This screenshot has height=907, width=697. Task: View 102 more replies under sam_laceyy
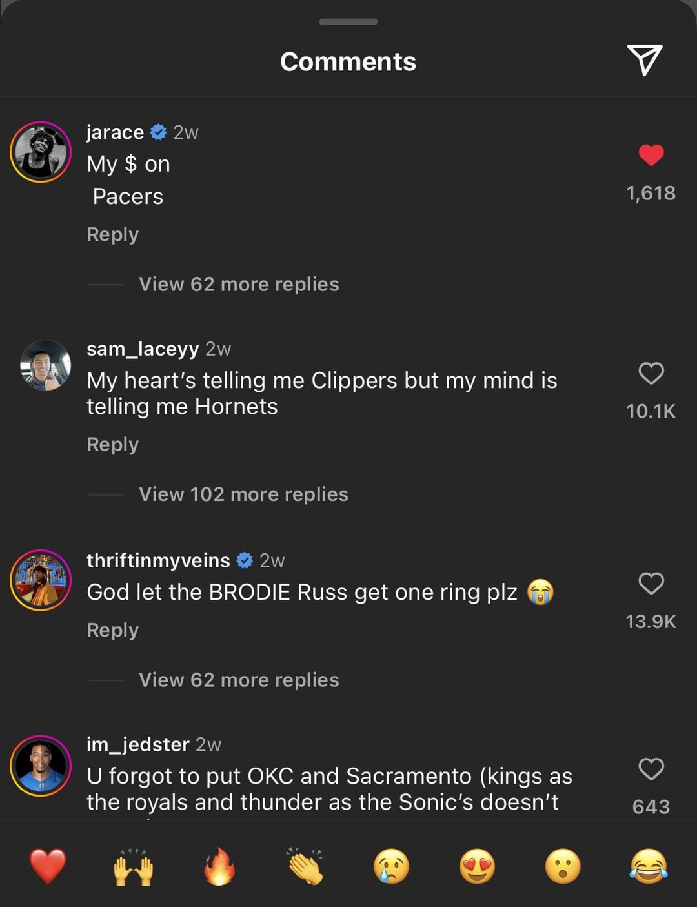(x=243, y=494)
